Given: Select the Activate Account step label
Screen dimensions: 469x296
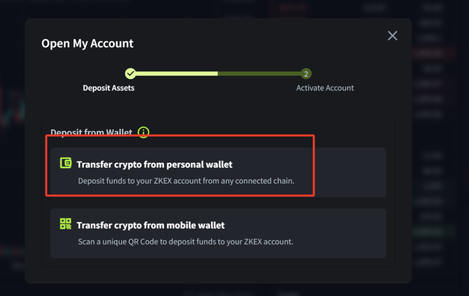Looking at the screenshot, I should point(325,88).
